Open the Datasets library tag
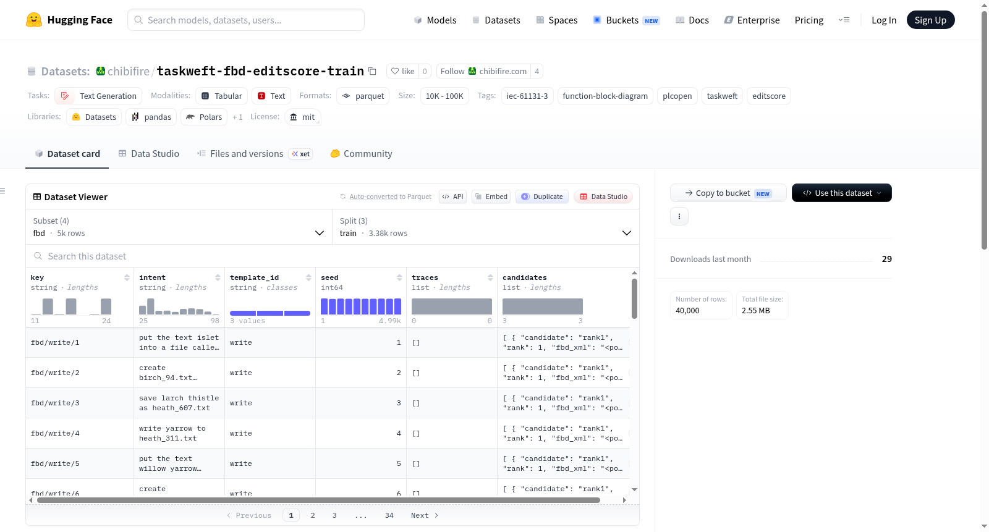This screenshot has width=989, height=532. [94, 117]
